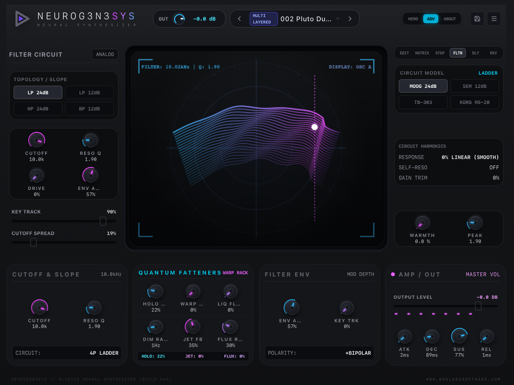Screen dimensions: 514x385
Task: Select the HP 24dB slope
Action: 38,109
